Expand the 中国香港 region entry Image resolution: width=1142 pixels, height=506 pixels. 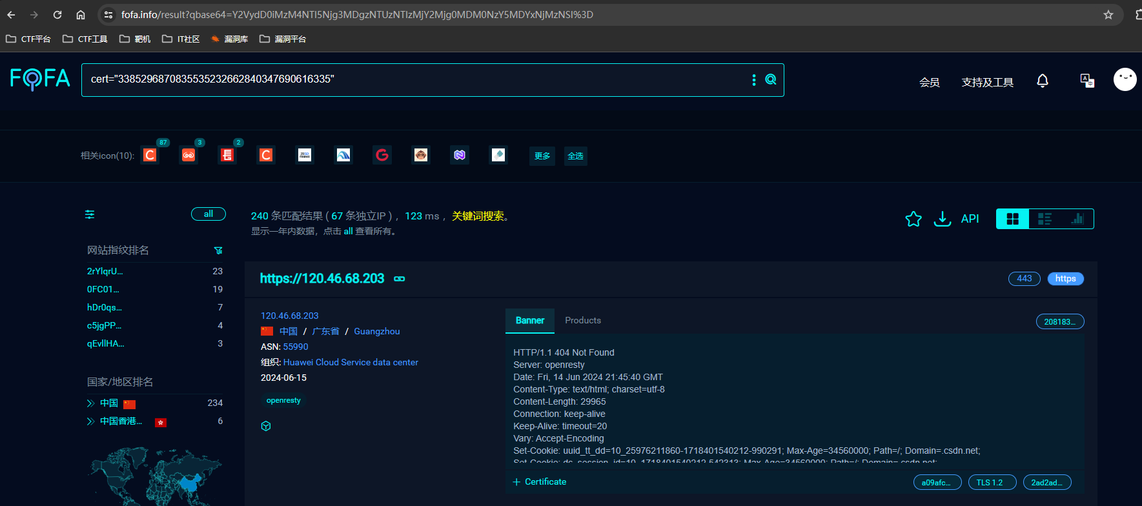point(90,421)
